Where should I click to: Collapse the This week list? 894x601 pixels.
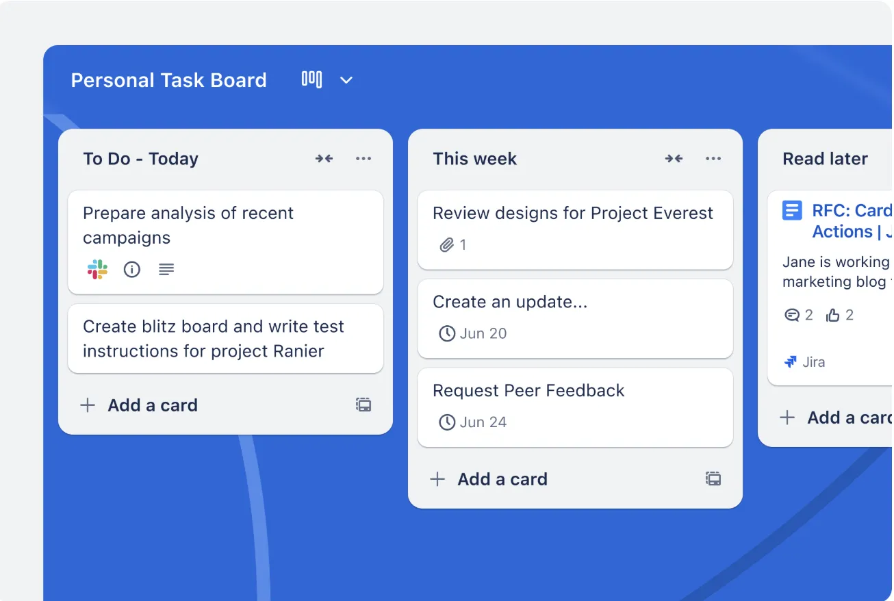click(674, 159)
